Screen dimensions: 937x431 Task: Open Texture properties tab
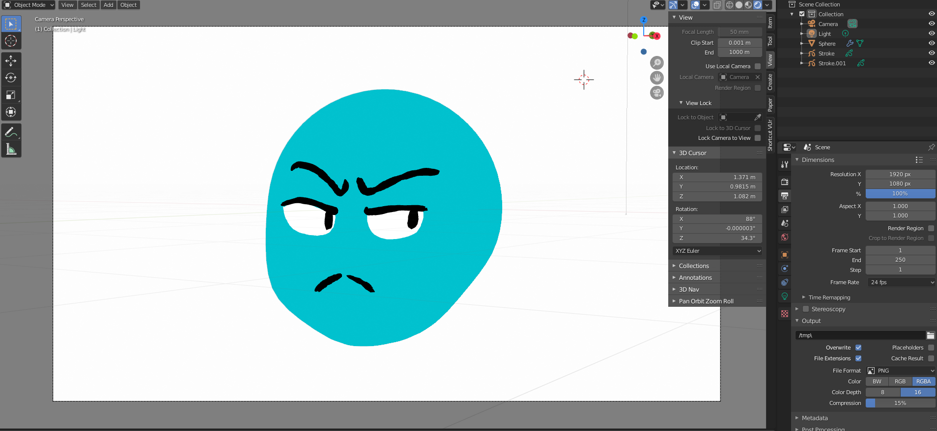(785, 313)
